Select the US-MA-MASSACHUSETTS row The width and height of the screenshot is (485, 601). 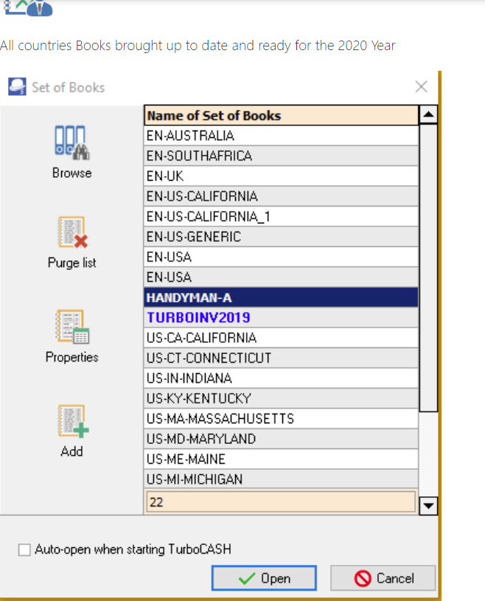[x=281, y=419]
